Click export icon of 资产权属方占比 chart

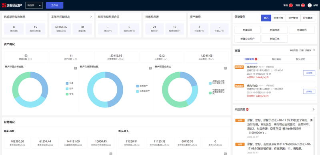pyautogui.click(x=225, y=68)
